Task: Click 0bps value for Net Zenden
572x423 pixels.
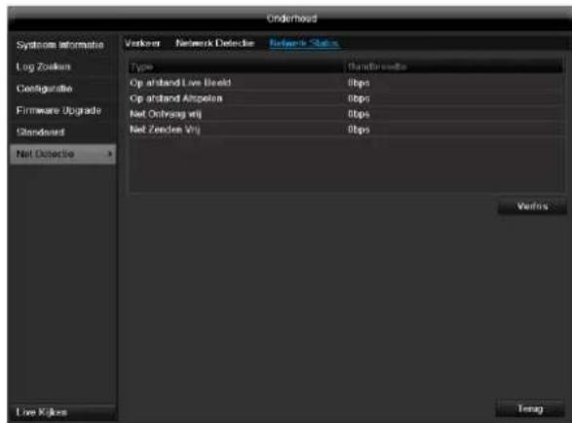Action: point(359,130)
